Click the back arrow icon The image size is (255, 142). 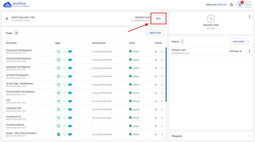pos(7,19)
